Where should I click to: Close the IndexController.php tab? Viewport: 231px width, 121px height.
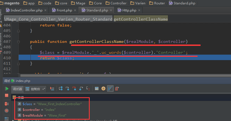click(45, 10)
